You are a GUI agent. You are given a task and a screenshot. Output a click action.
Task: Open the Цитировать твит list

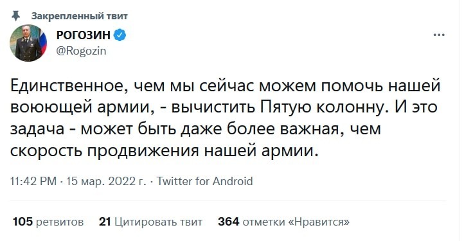(158, 222)
